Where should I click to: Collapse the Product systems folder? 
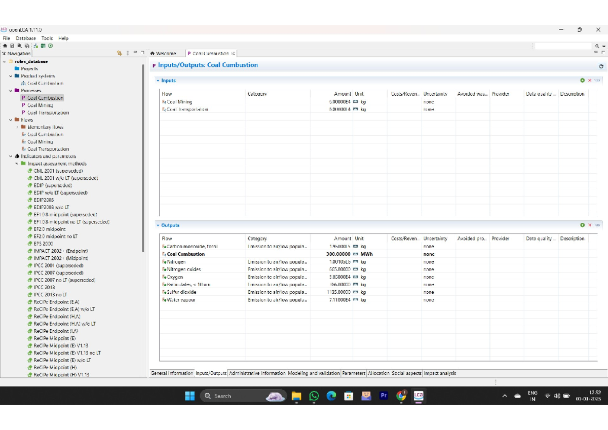click(x=11, y=76)
